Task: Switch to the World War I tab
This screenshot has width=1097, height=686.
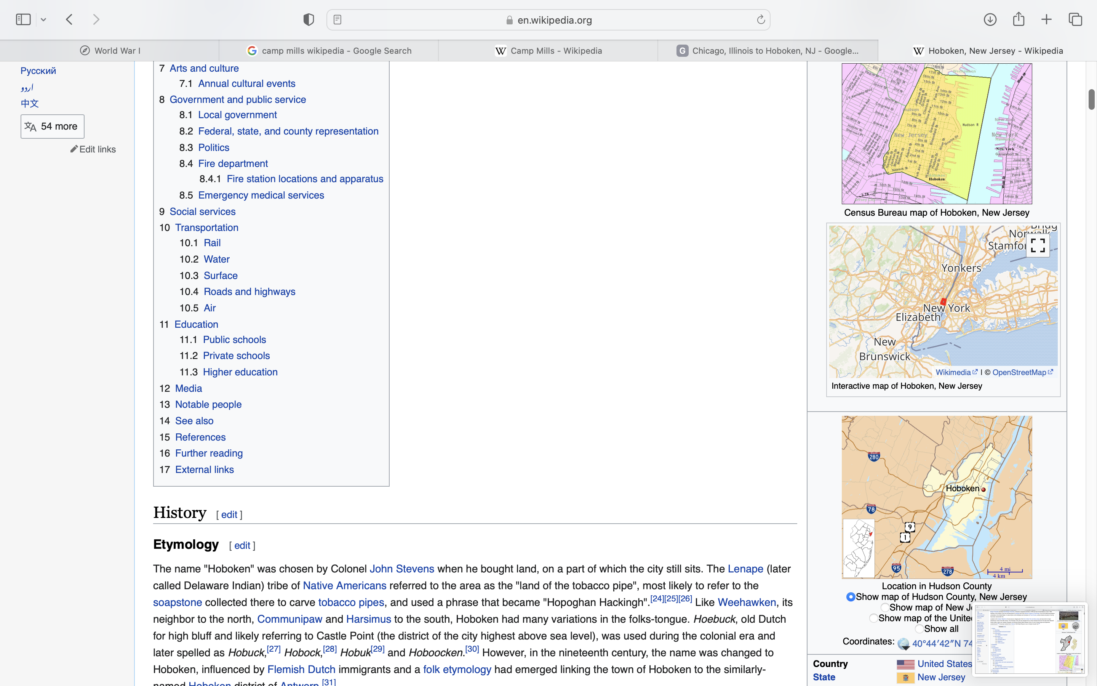Action: [110, 51]
